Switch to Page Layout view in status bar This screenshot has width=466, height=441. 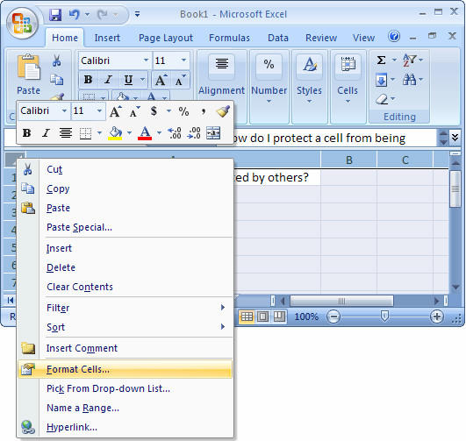pos(262,317)
